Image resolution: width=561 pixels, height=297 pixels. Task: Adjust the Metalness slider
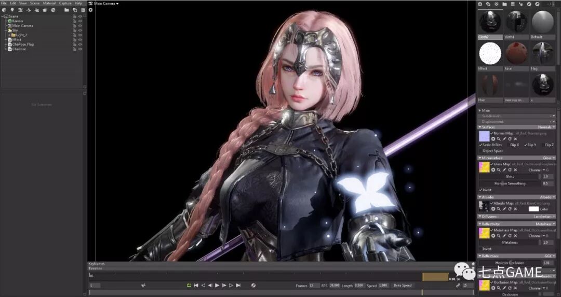[x=510, y=243]
